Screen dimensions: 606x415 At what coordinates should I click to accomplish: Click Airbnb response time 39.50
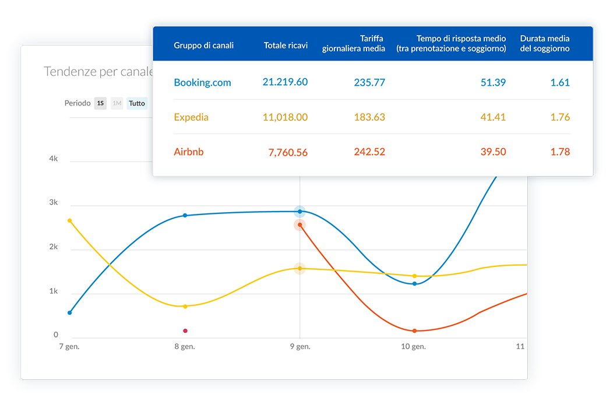tap(493, 152)
